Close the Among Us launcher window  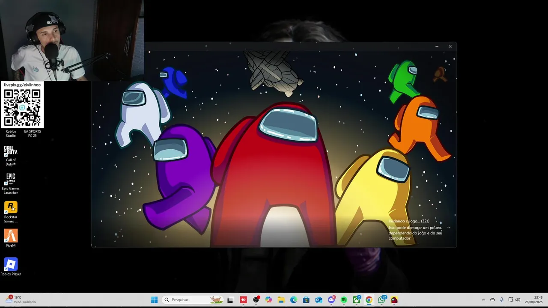tap(450, 46)
